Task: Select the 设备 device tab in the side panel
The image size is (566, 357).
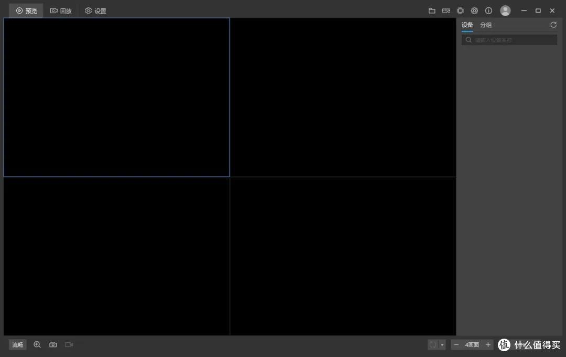Action: (467, 25)
